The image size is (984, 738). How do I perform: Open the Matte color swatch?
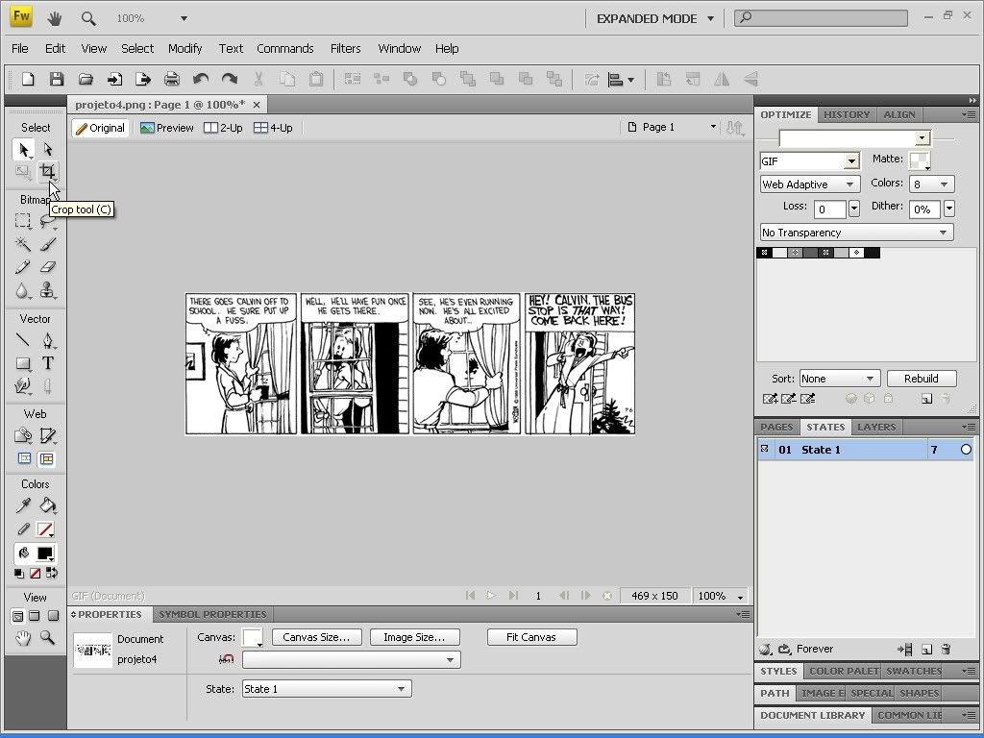point(920,160)
